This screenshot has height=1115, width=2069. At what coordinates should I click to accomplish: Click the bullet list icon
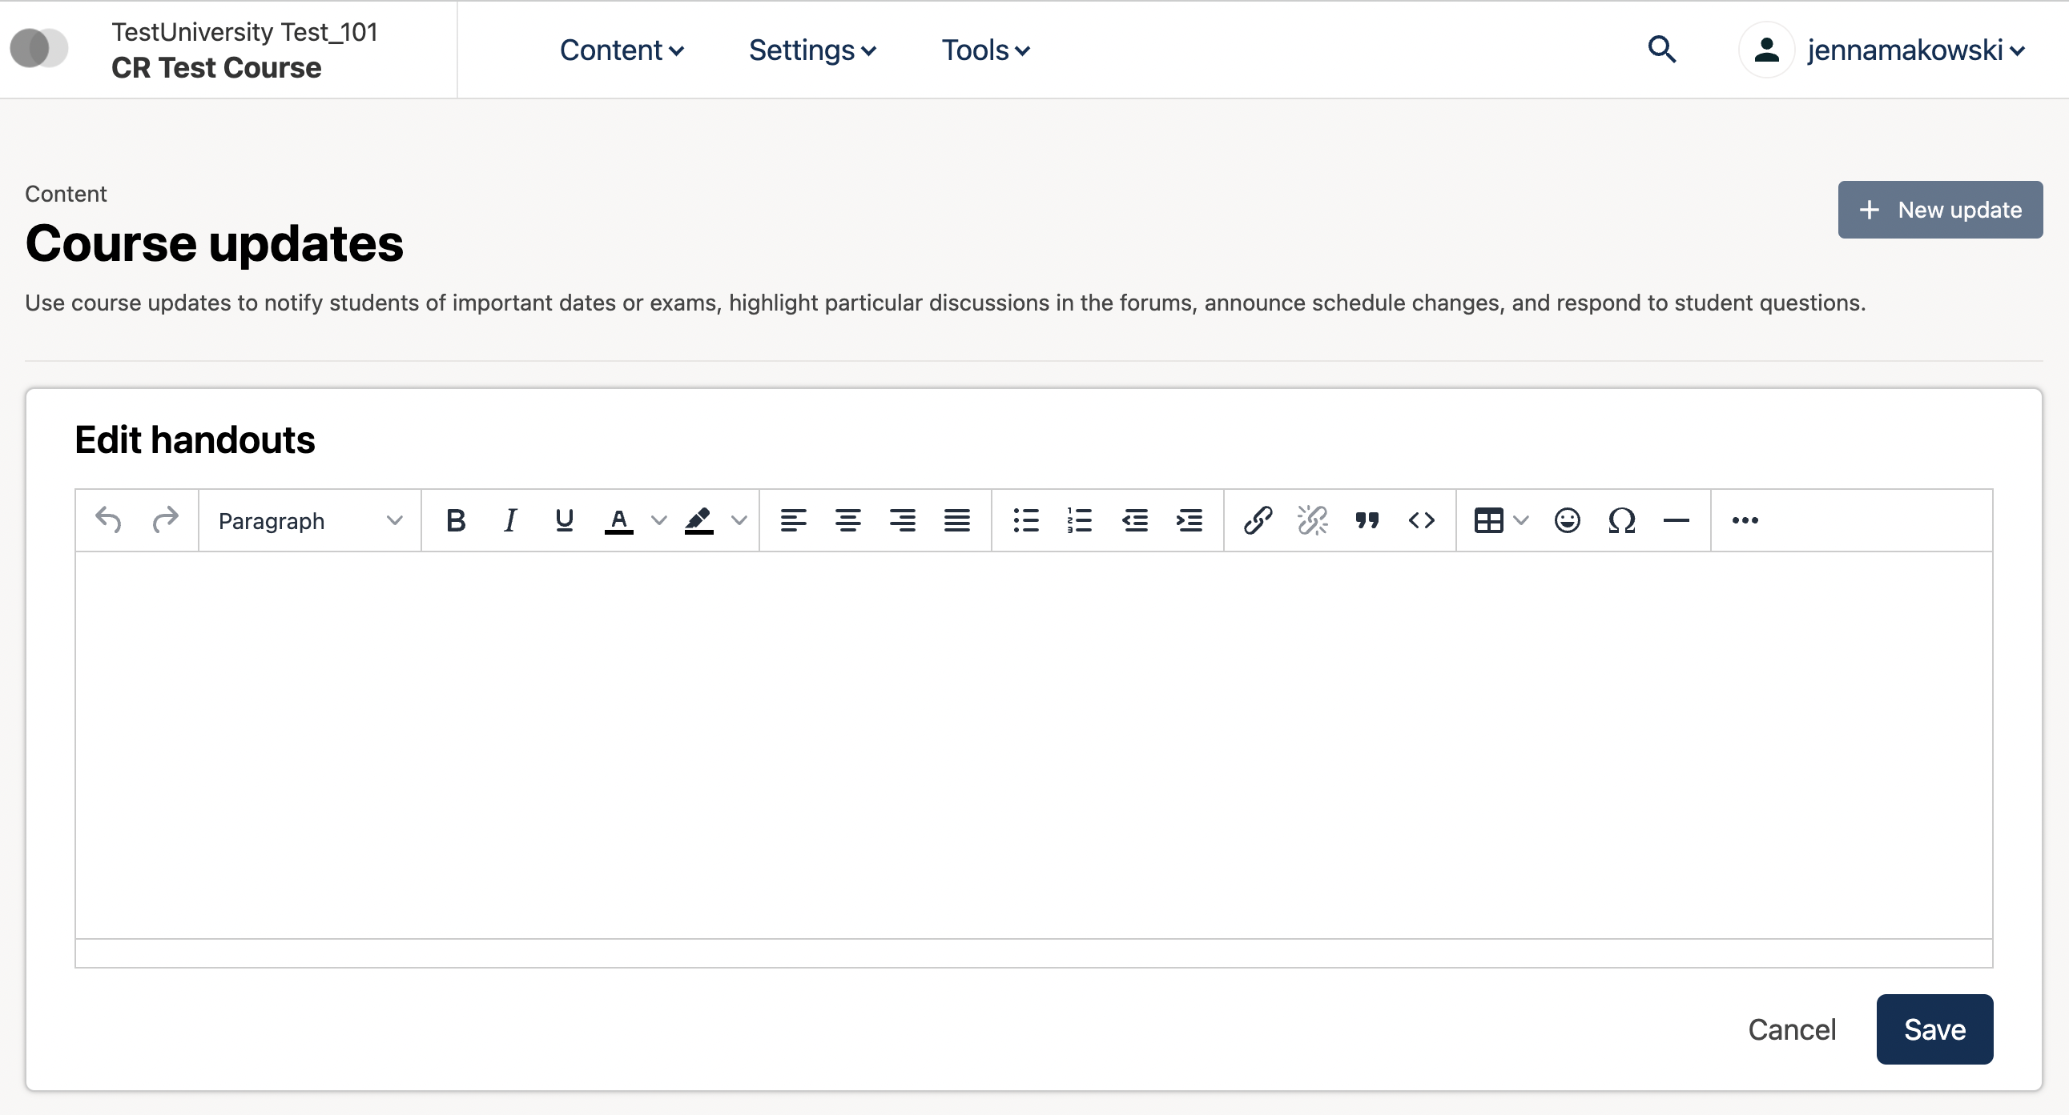pos(1025,520)
